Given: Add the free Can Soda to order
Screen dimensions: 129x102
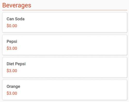Looking at the screenshot, I should (65, 22).
